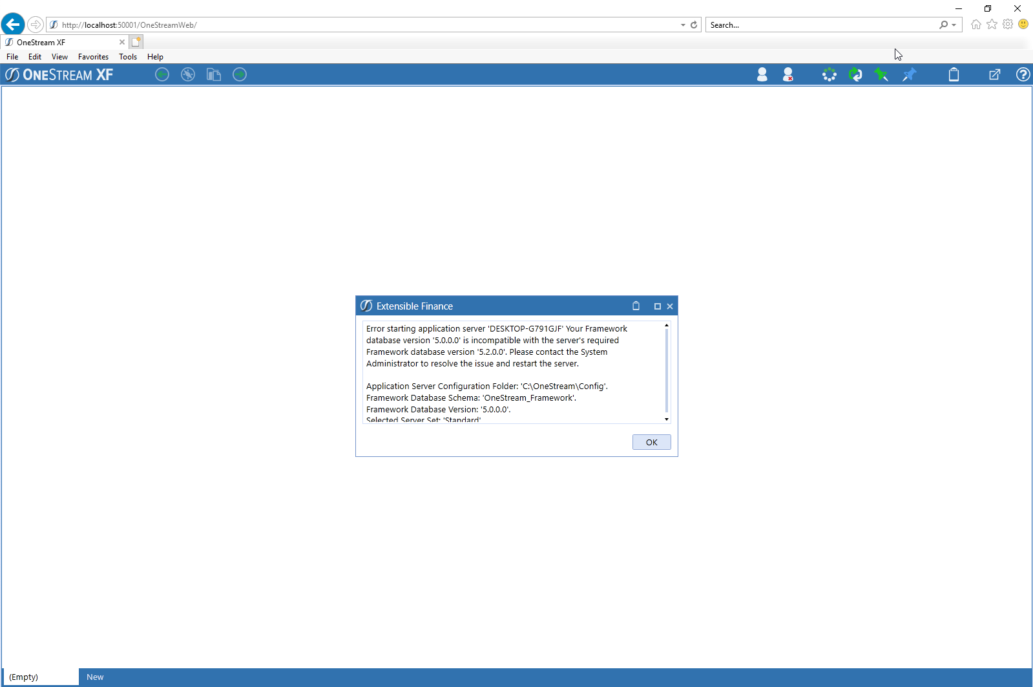Minimize the browser window
1033x687 pixels.
point(959,8)
